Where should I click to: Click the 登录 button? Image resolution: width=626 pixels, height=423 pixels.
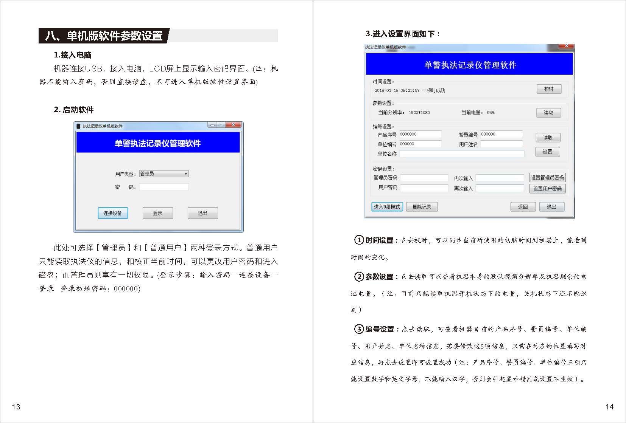click(x=158, y=213)
